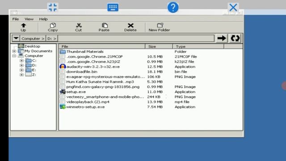Open the View menu
Viewport: 286px width, 161px height.
pos(29,19)
